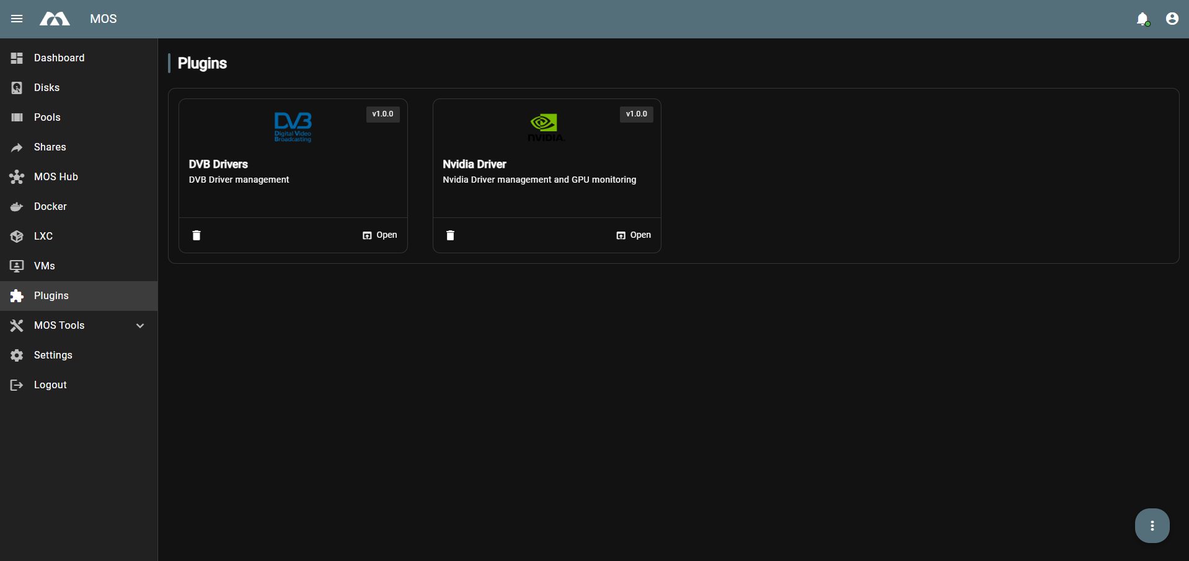Select Plugins in the sidebar

(x=79, y=295)
